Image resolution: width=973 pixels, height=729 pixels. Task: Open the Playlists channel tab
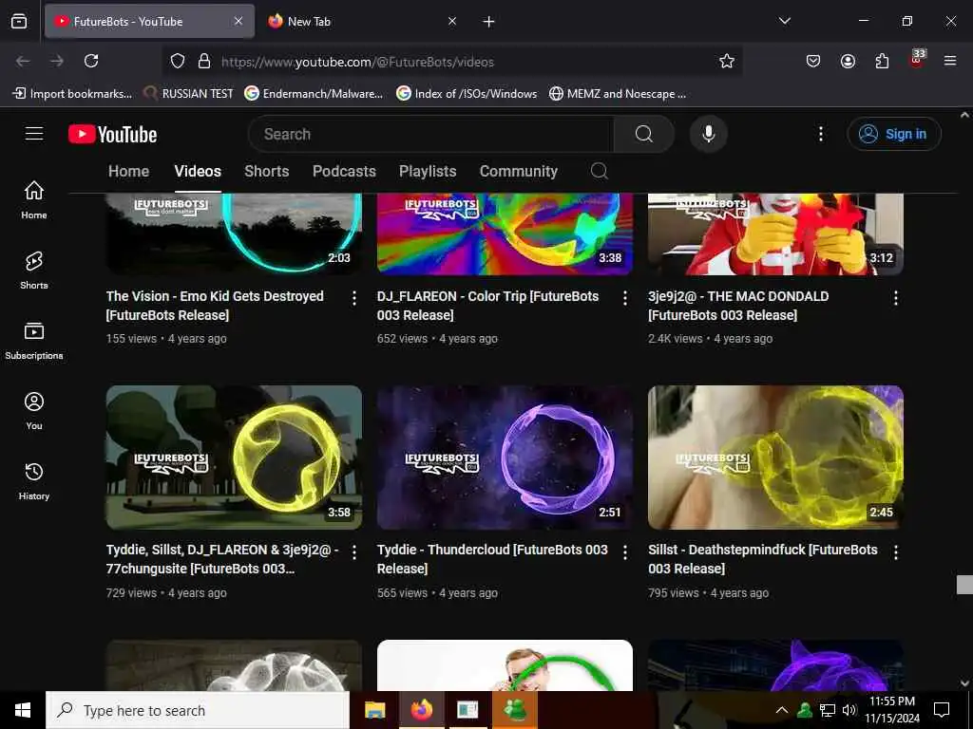428,171
